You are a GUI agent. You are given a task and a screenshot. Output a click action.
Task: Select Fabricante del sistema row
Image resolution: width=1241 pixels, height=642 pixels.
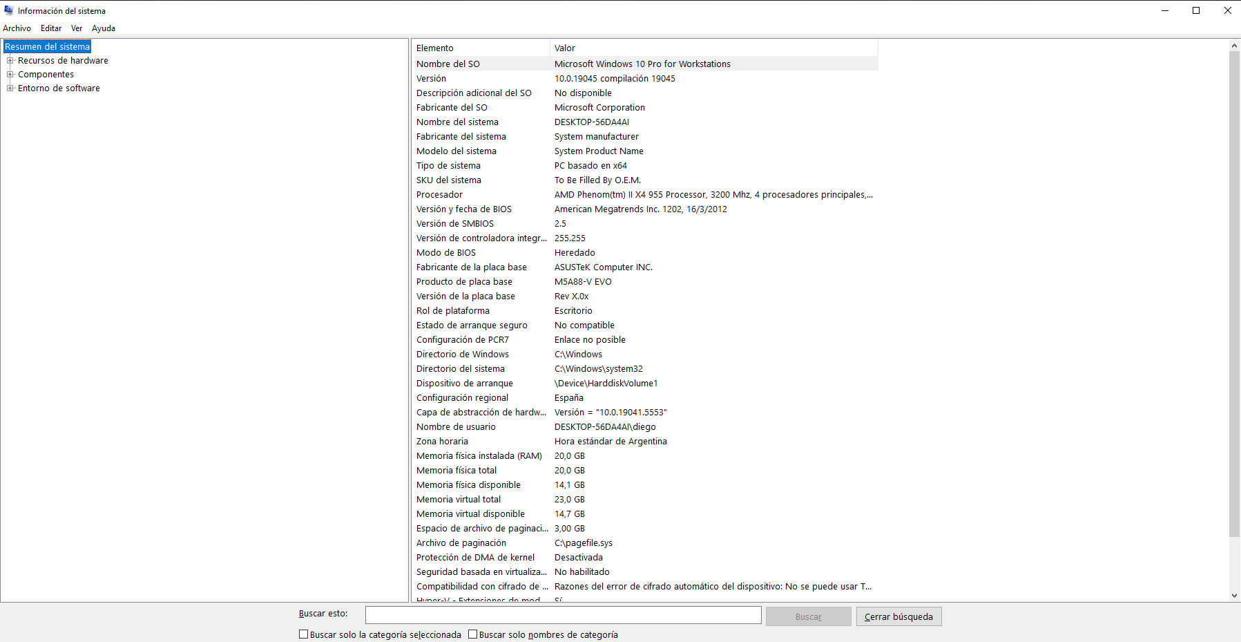click(x=645, y=136)
